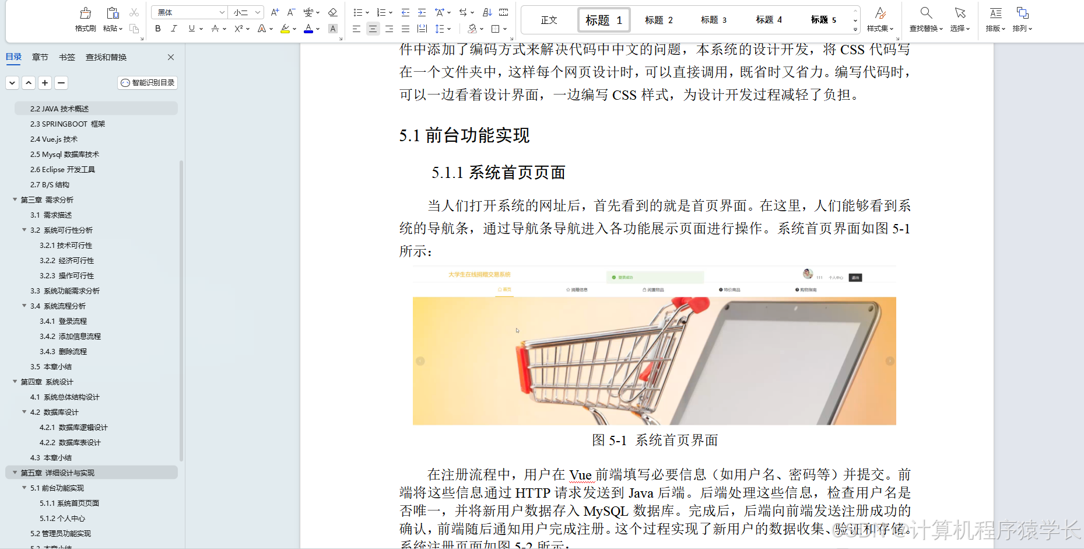Clear formatting with the eraser icon

coord(332,12)
